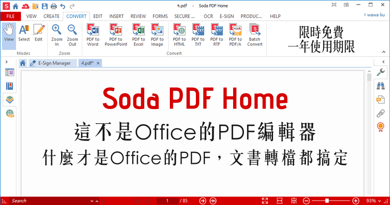Switch to the REVIEW ribbon tab
Image resolution: width=390 pixels, height=205 pixels.
pos(138,16)
